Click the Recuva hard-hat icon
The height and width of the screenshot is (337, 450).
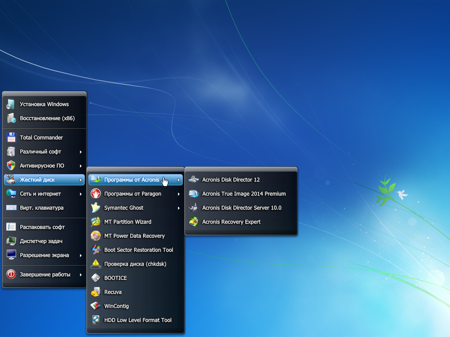95,292
